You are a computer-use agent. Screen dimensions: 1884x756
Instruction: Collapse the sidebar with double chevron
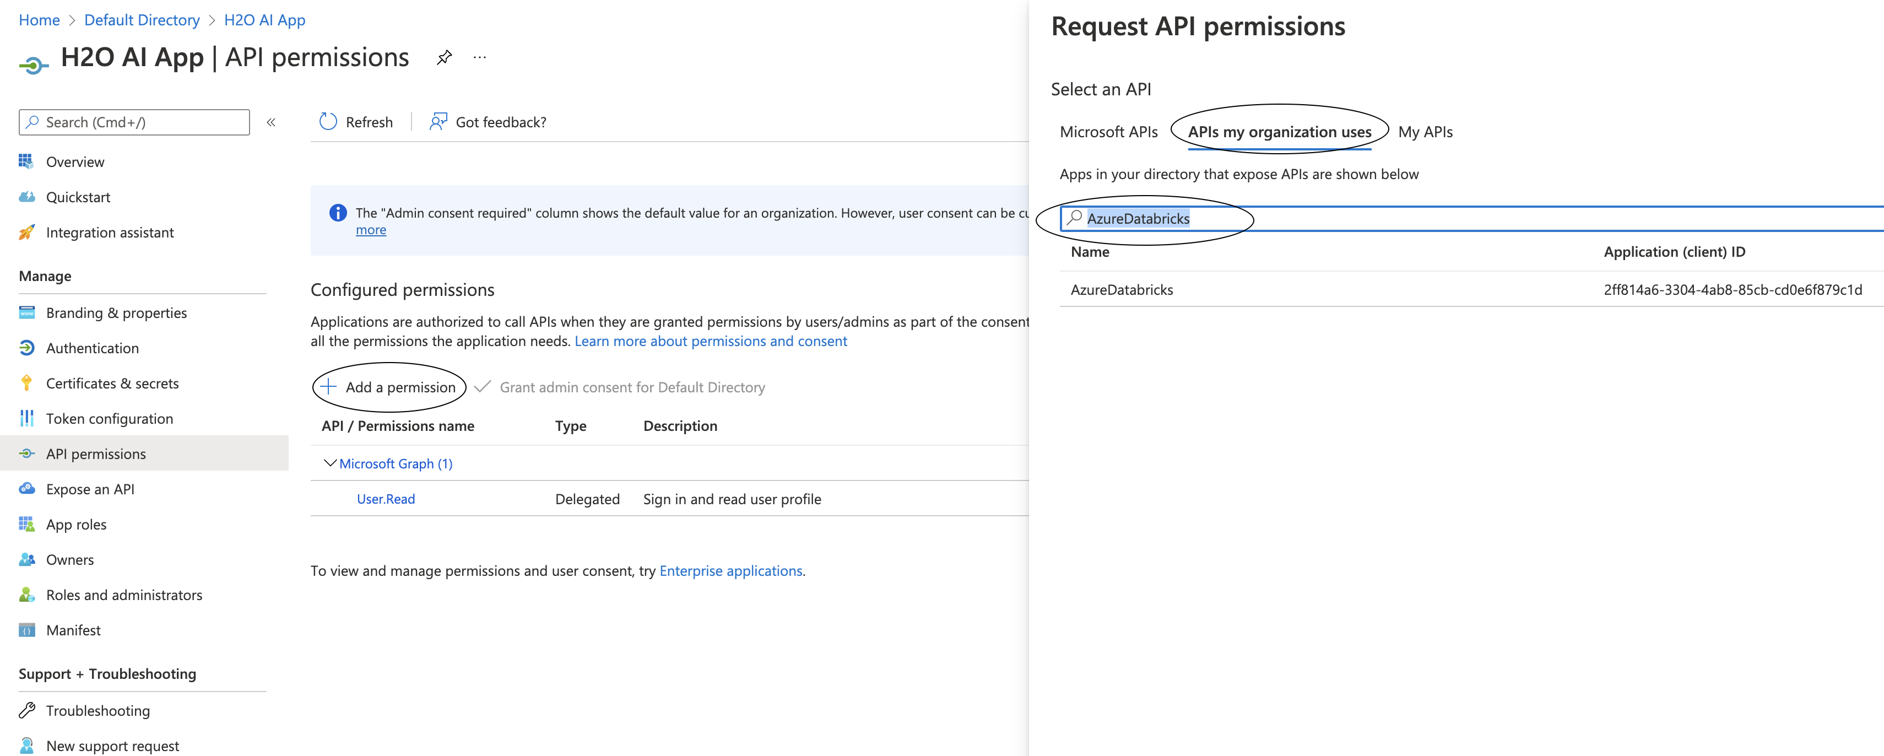[x=272, y=122]
